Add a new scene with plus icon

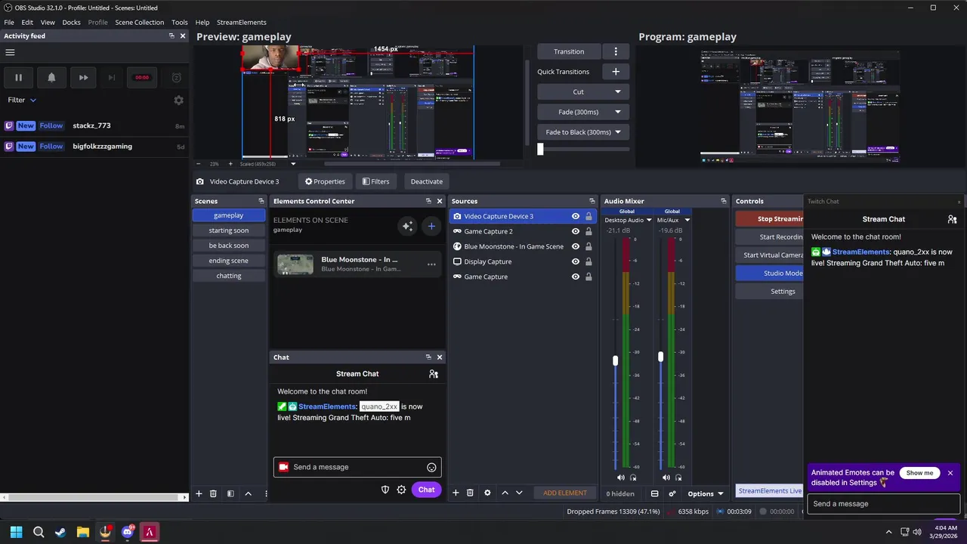[199, 493]
